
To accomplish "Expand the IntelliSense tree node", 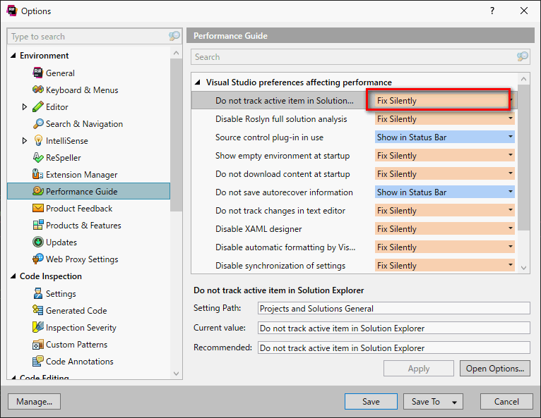I will pos(24,140).
